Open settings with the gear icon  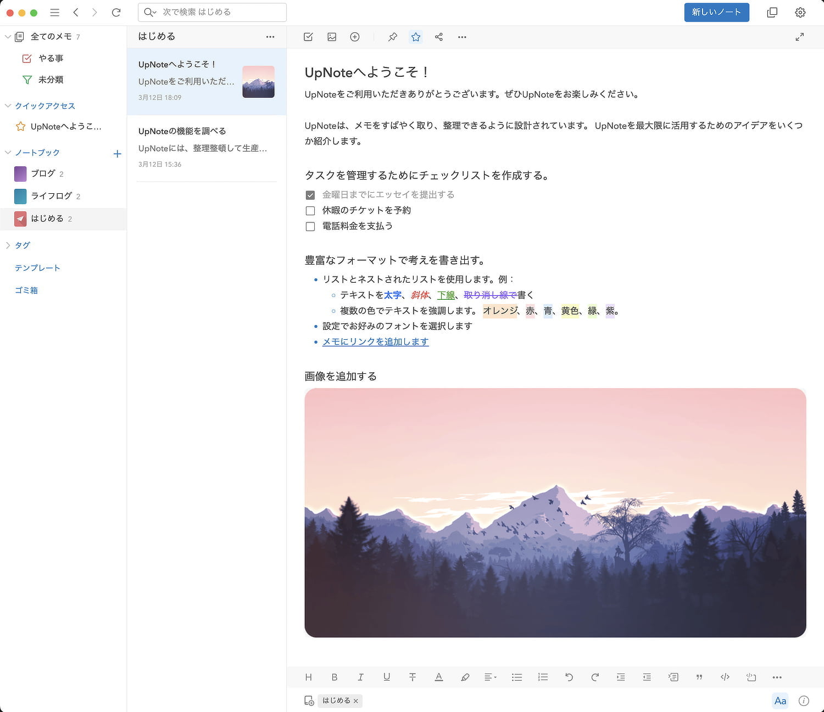point(800,12)
